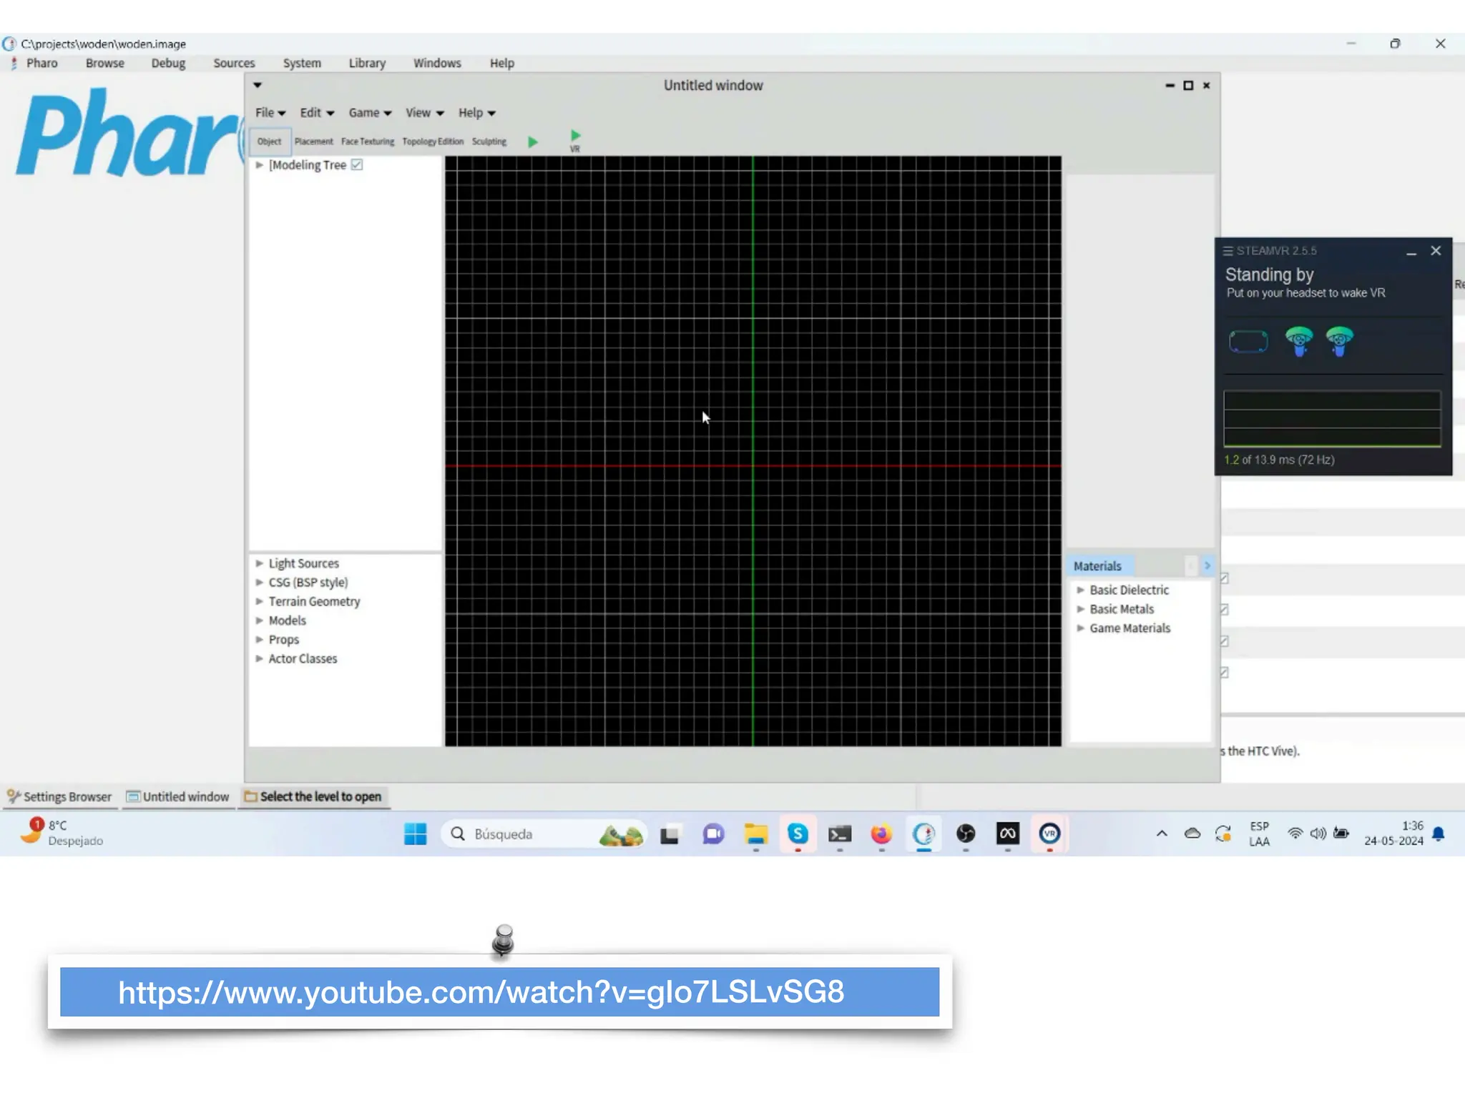Open the Debug menu in Pharo
Screen dimensions: 1465x1098
pyautogui.click(x=168, y=63)
